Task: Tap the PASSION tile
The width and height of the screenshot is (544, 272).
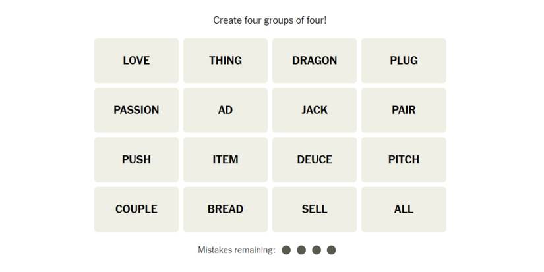Action: (x=136, y=110)
